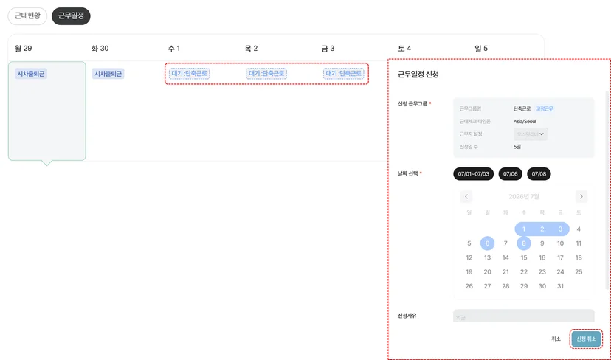This screenshot has width=611, height=360.
Task: Open the 근무지 설정 dropdown
Action: pos(531,134)
